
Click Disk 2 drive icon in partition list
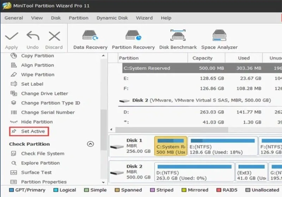[124, 101]
